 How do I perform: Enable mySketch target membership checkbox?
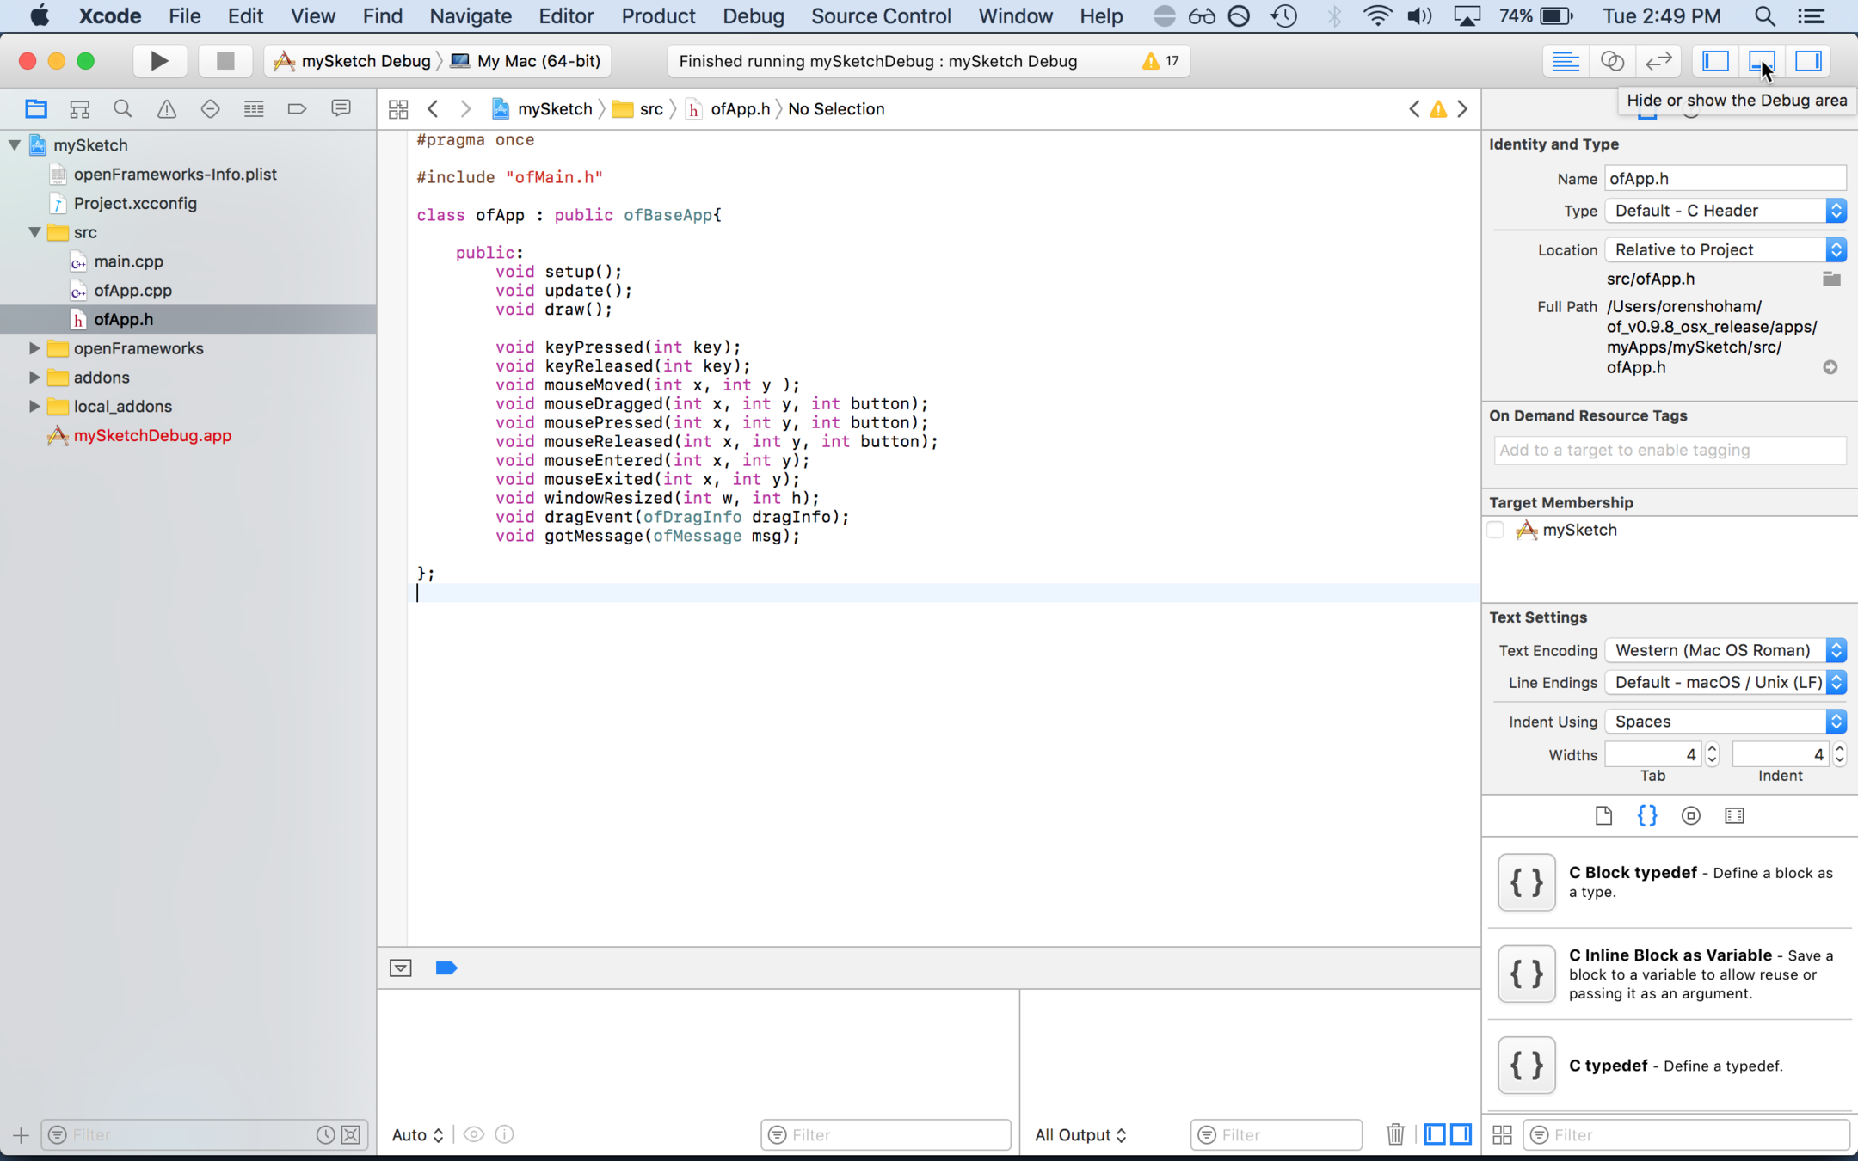click(x=1496, y=530)
